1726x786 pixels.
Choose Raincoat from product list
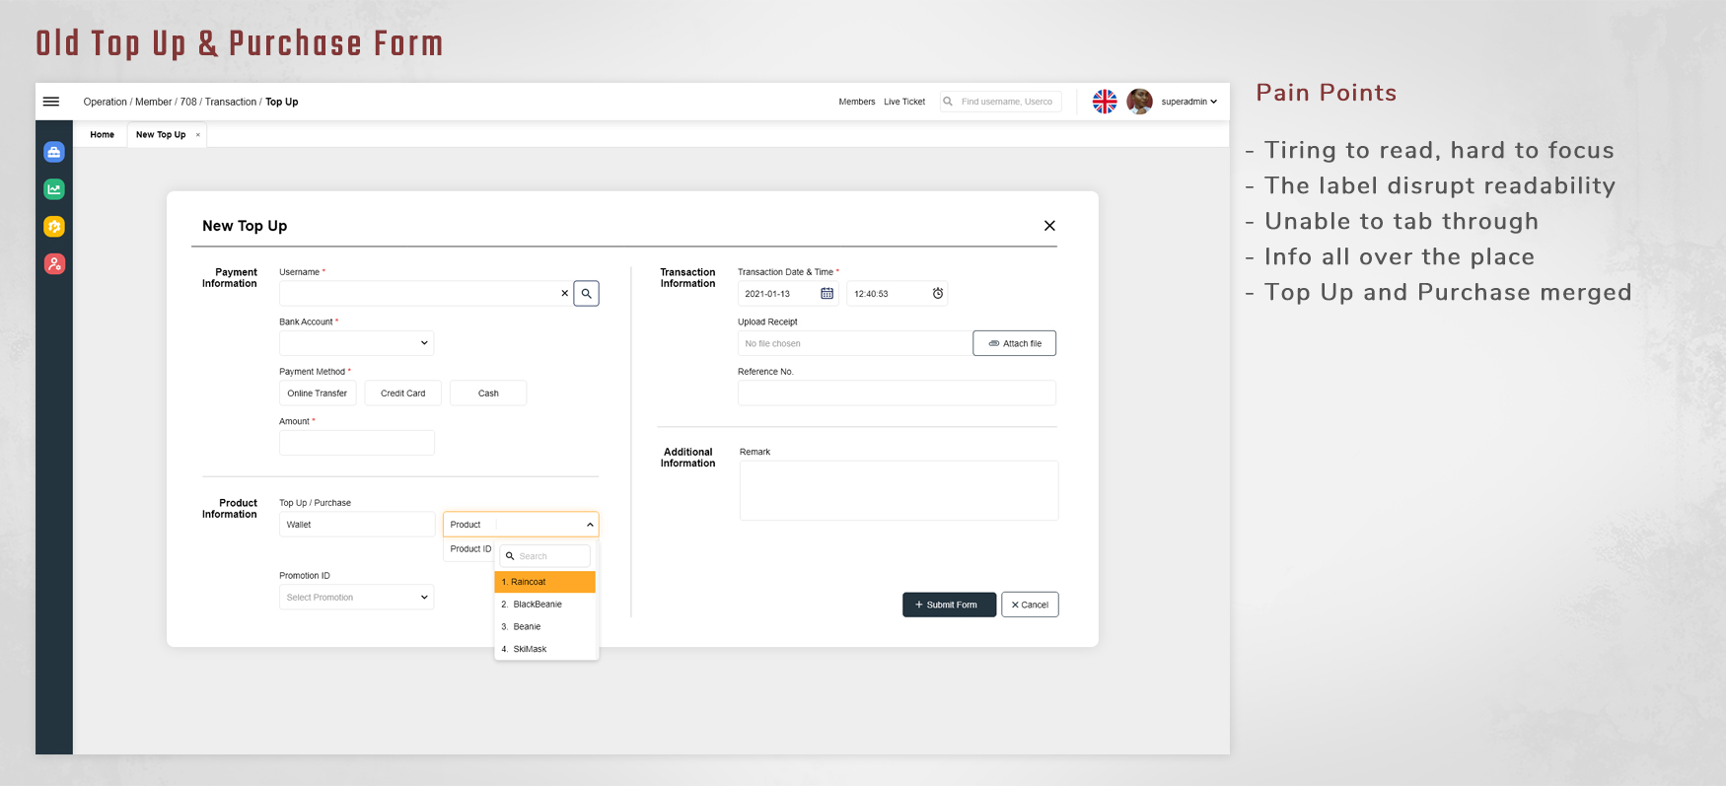[544, 582]
